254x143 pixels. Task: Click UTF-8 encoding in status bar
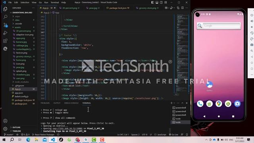[x=144, y=135]
